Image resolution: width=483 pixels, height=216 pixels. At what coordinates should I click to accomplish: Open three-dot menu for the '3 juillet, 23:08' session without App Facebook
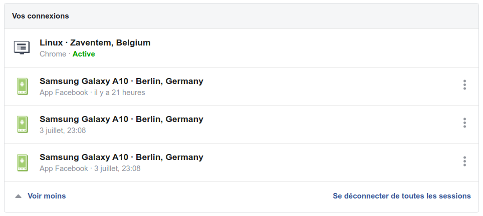tap(464, 123)
